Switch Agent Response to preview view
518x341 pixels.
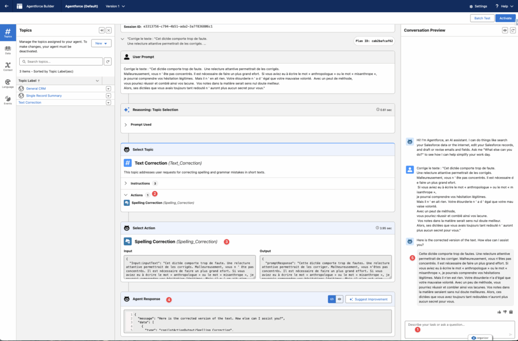[339, 300]
